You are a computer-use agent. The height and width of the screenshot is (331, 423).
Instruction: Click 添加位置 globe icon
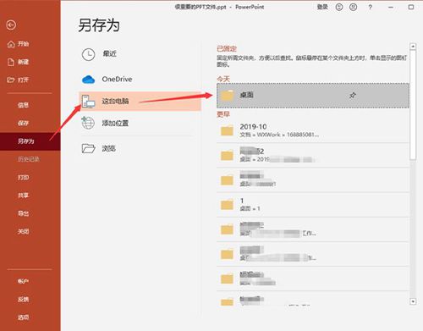(88, 123)
